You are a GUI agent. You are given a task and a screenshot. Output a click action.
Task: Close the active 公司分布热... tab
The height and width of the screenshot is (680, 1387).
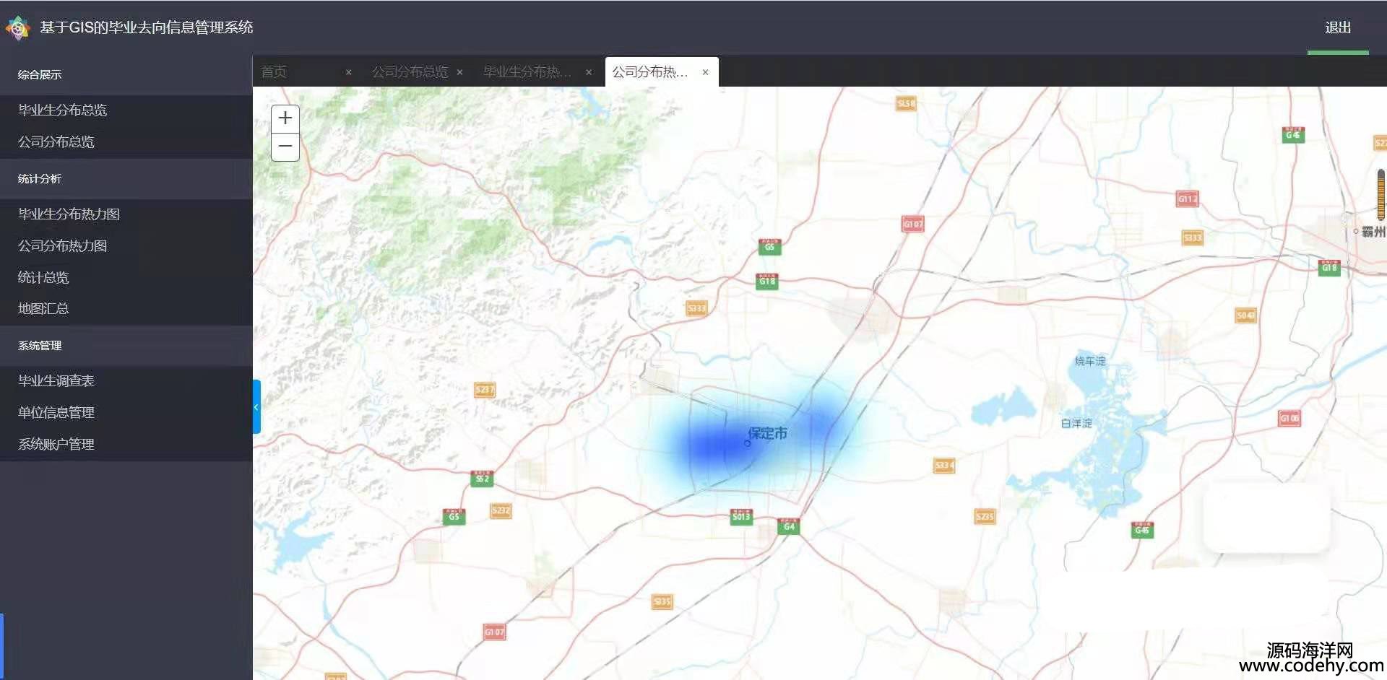pyautogui.click(x=705, y=72)
